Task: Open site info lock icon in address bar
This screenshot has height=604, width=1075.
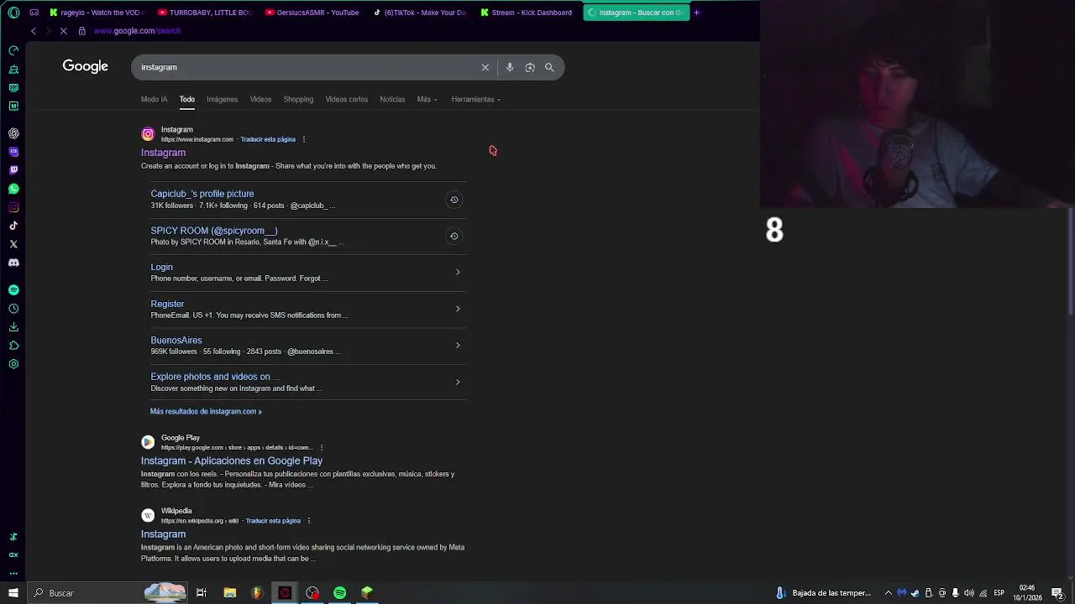Action: coord(81,31)
